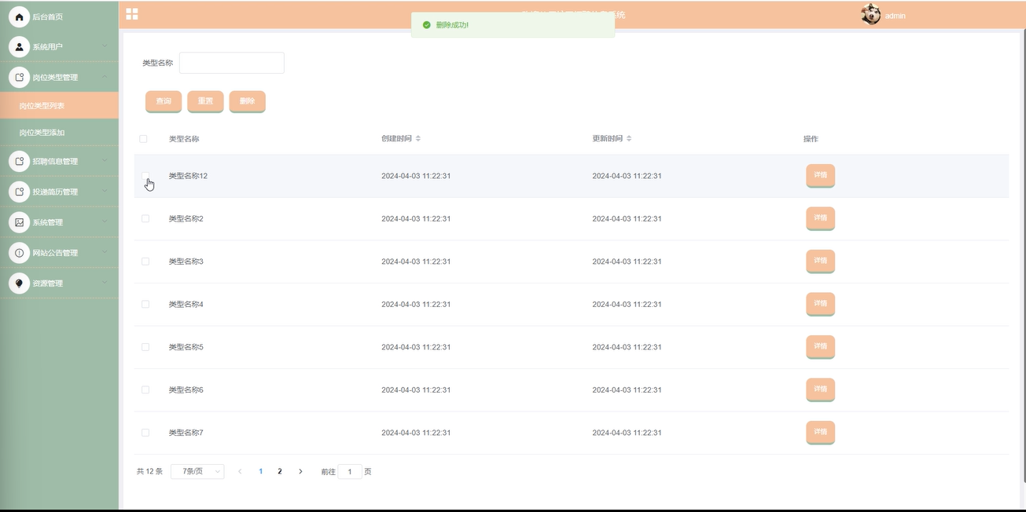This screenshot has width=1026, height=512.
Task: Select 岗位类型列表 submenu item
Action: point(59,105)
